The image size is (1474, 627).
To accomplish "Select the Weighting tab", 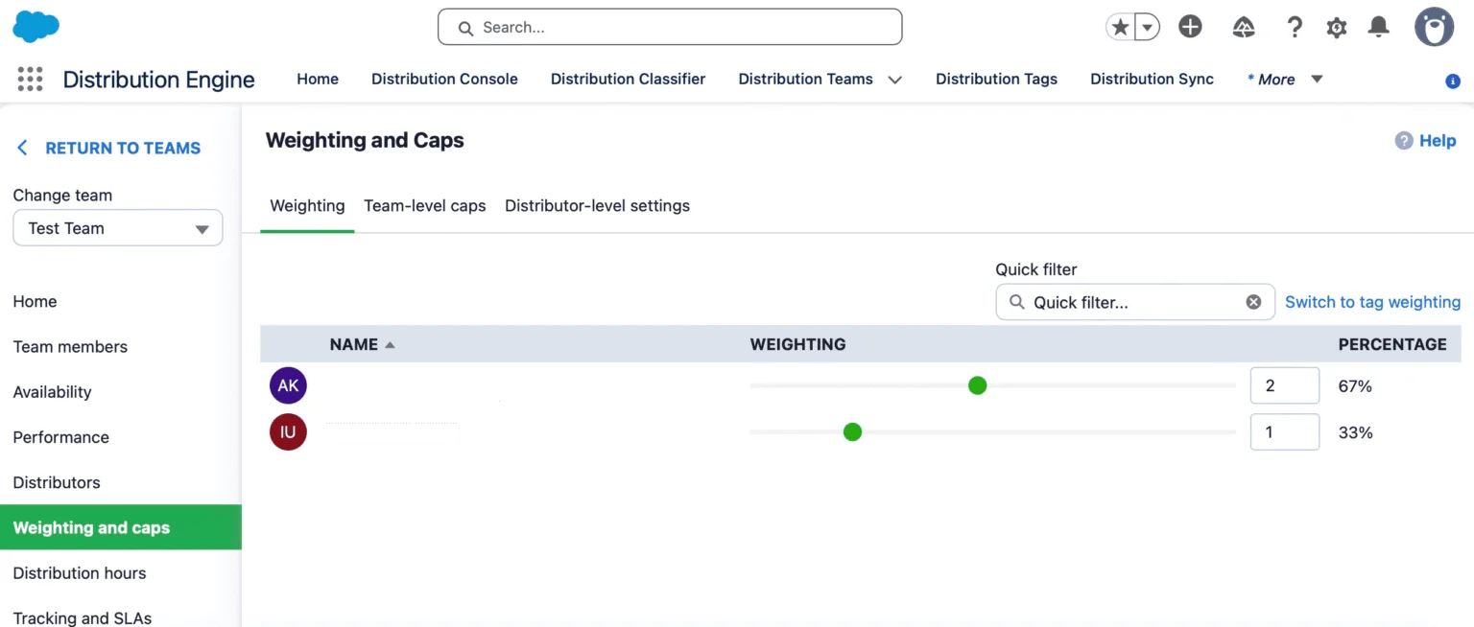I will [x=307, y=205].
